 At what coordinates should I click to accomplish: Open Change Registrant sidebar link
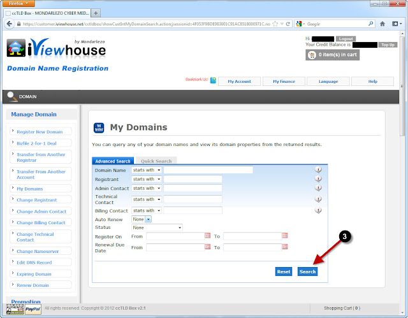(37, 200)
